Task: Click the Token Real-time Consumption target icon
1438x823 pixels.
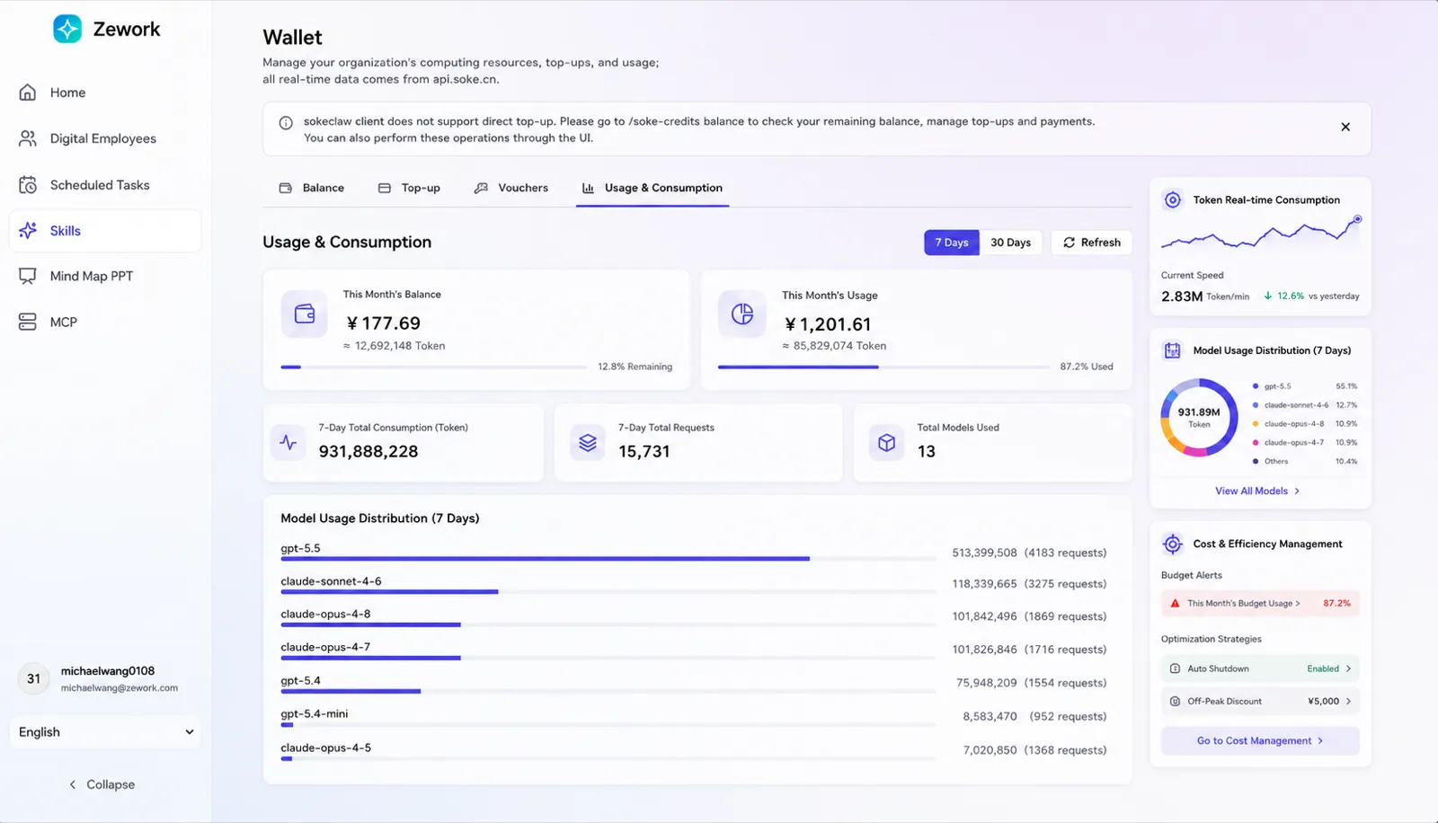Action: (1173, 200)
